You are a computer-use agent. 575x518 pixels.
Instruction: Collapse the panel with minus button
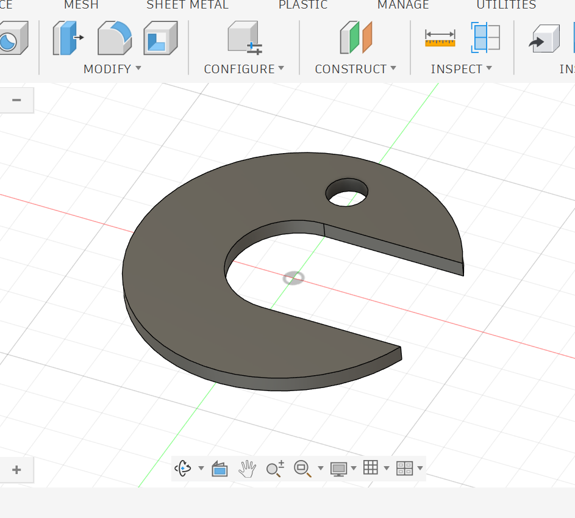16,100
